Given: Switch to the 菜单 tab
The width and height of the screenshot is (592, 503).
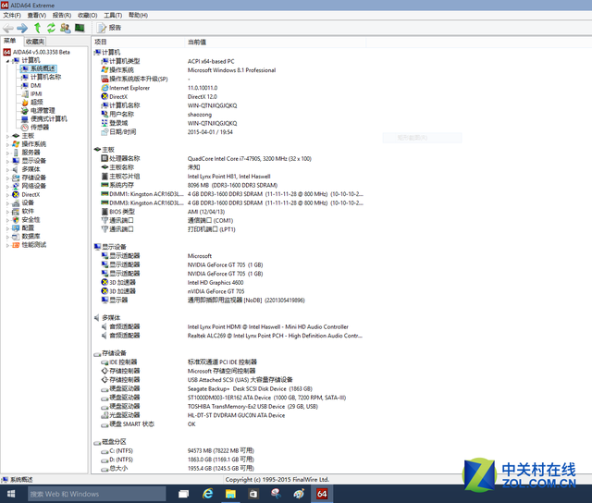Looking at the screenshot, I should [10, 41].
